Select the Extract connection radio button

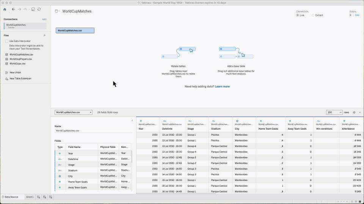[x=313, y=15]
